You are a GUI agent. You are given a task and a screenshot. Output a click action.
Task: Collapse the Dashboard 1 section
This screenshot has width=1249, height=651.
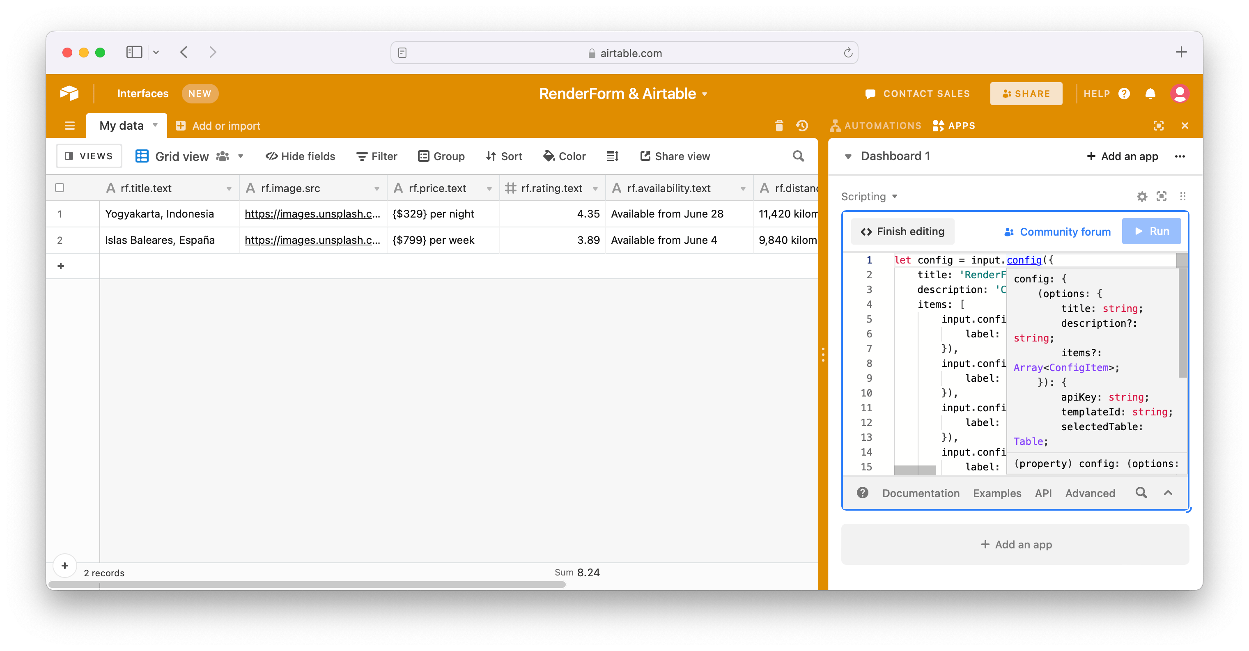click(x=848, y=156)
